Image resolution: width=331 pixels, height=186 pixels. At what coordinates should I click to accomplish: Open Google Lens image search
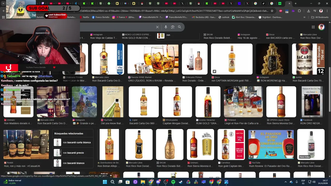click(172, 27)
